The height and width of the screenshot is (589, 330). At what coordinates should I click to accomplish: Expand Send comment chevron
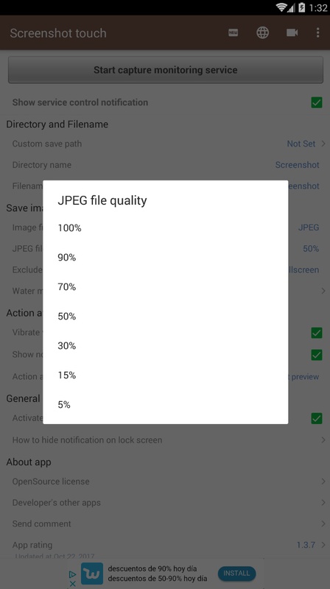(x=323, y=523)
